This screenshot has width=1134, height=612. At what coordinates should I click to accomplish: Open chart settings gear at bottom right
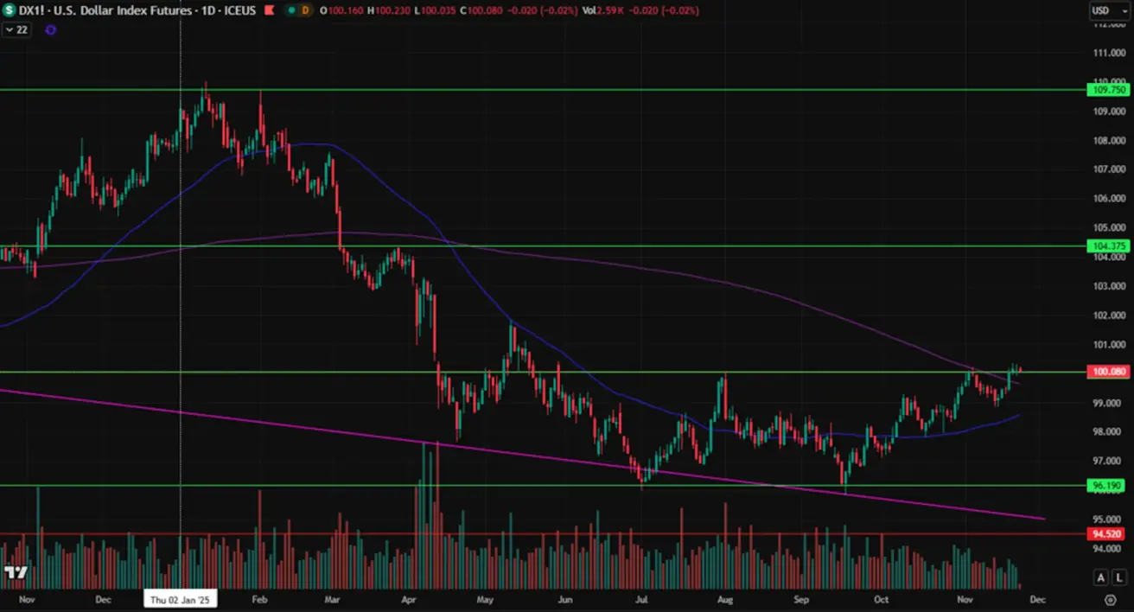[1111, 599]
